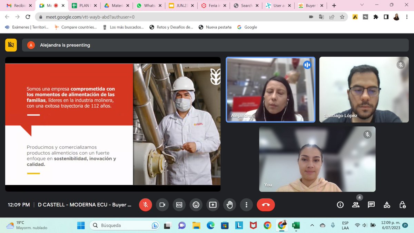Open the Los más buscados bookmark
Screen dimensions: 414x233
click(123, 27)
